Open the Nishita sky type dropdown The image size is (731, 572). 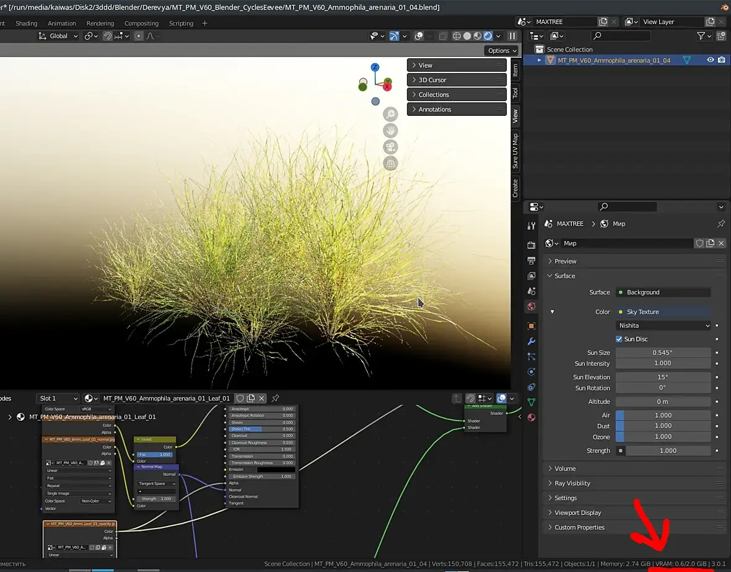[663, 325]
